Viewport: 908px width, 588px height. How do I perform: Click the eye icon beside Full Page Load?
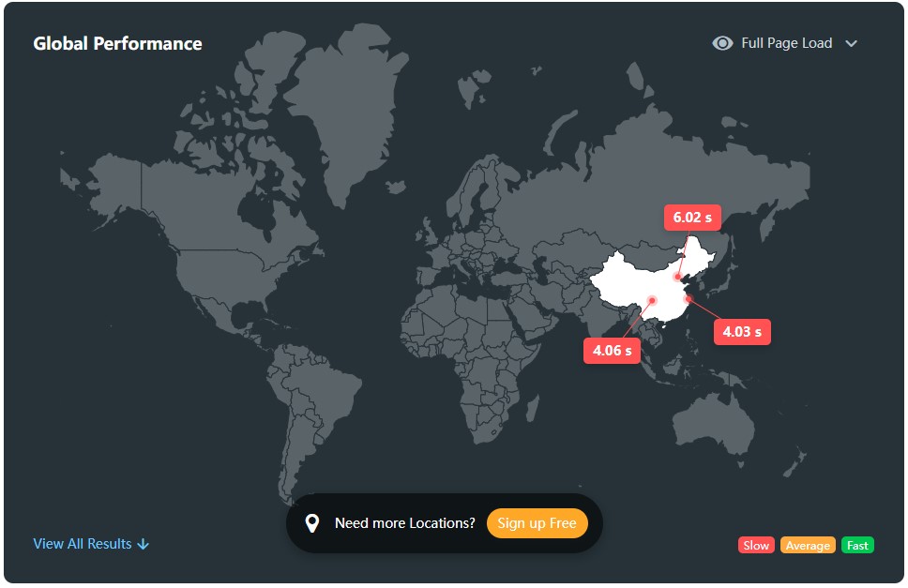[722, 43]
